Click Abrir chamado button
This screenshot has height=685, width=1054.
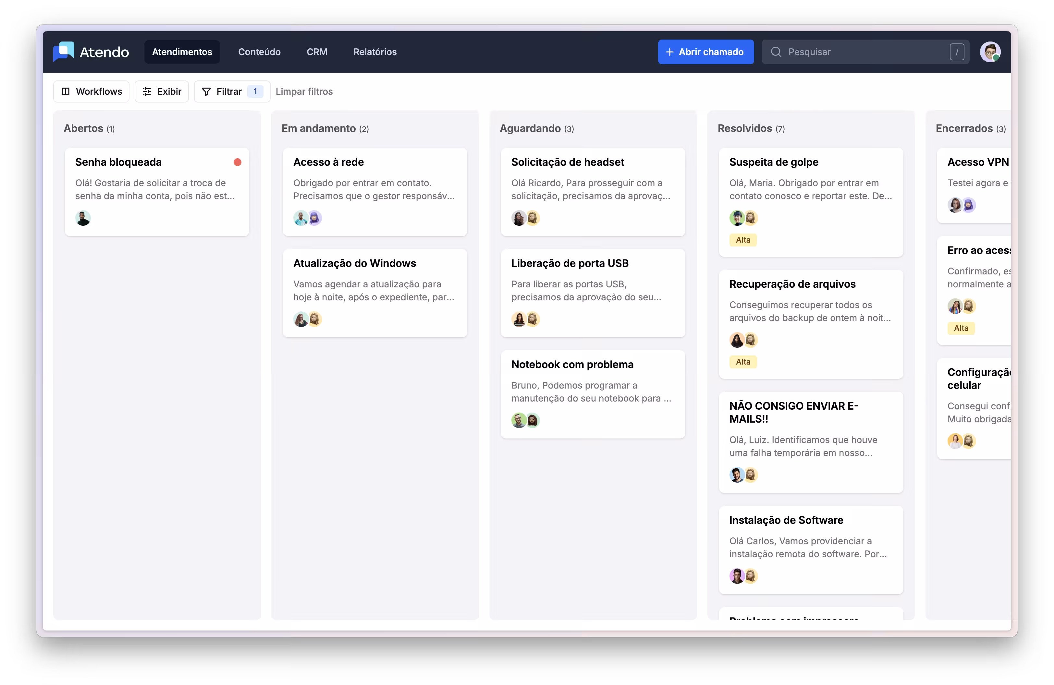click(x=705, y=52)
